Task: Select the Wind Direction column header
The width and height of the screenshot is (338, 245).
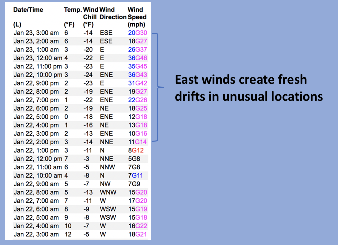Action: point(113,17)
